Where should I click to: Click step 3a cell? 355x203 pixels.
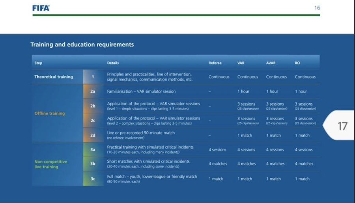(x=93, y=150)
